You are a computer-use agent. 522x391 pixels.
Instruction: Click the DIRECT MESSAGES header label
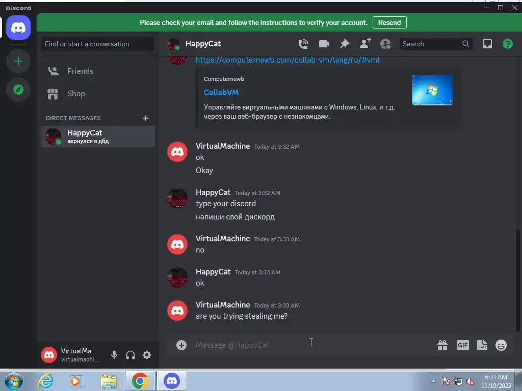[x=73, y=118]
